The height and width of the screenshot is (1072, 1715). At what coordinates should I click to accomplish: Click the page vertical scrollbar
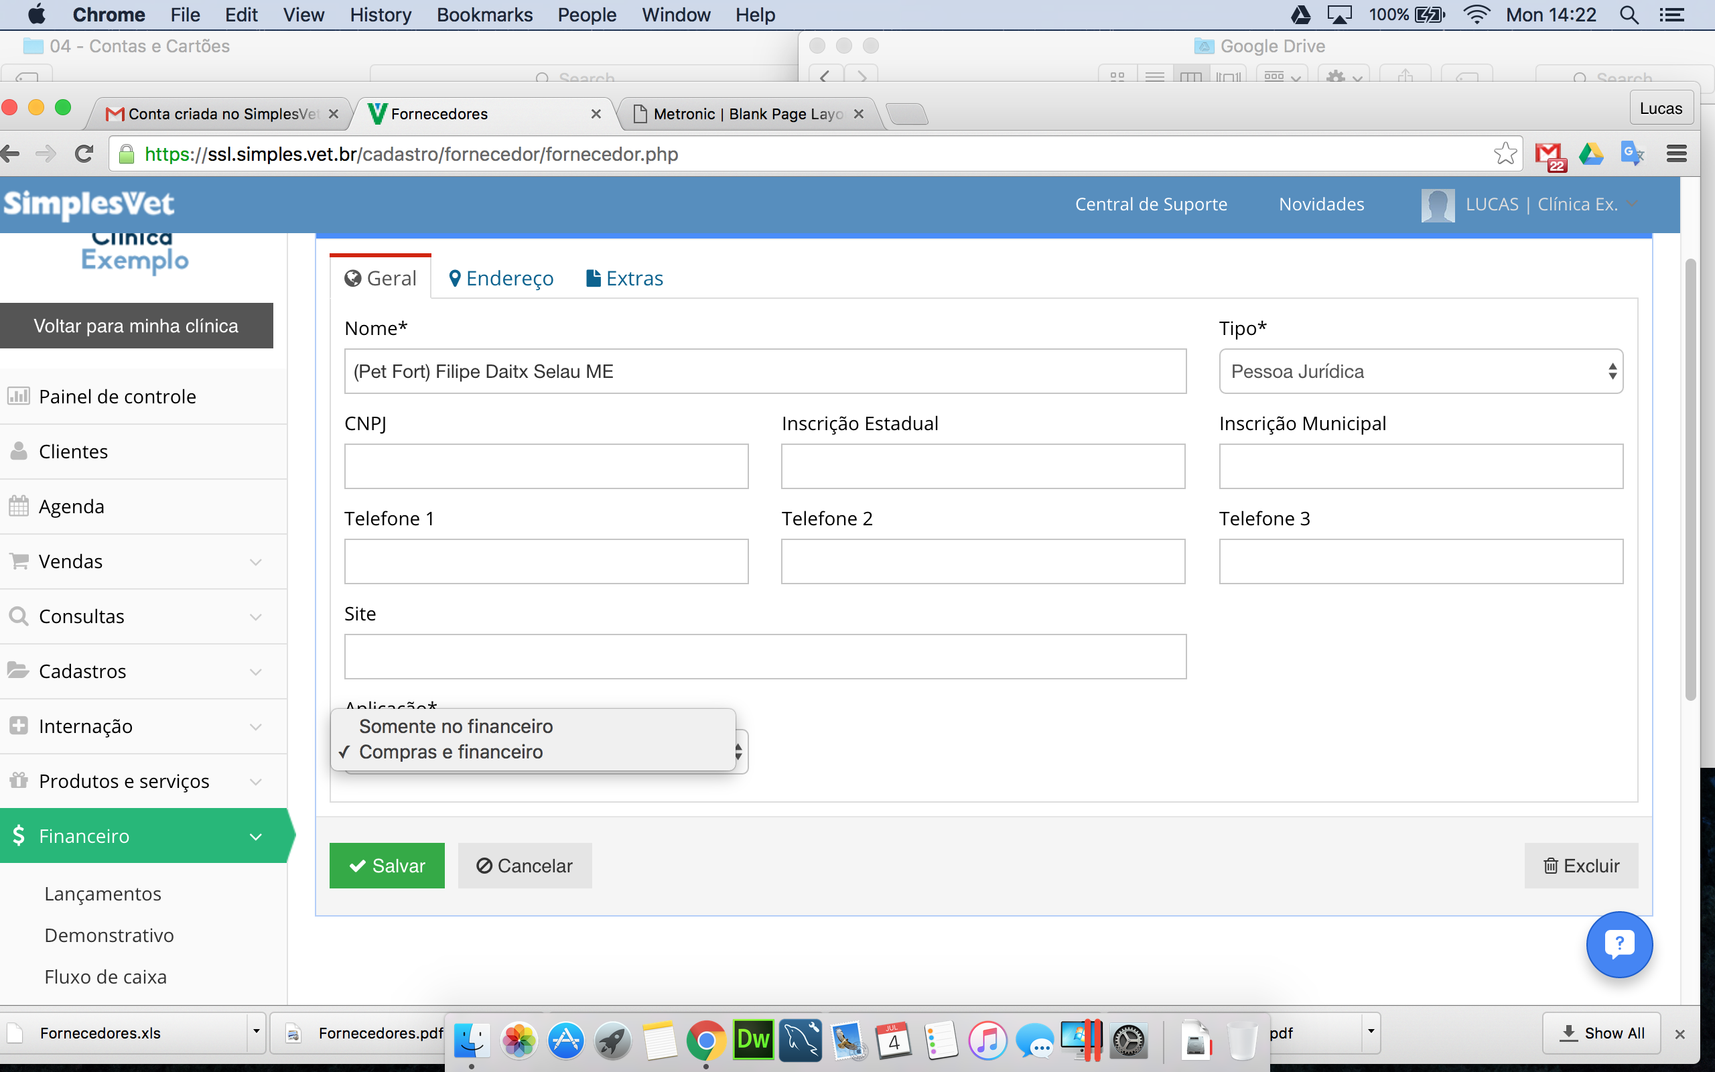click(x=1690, y=480)
